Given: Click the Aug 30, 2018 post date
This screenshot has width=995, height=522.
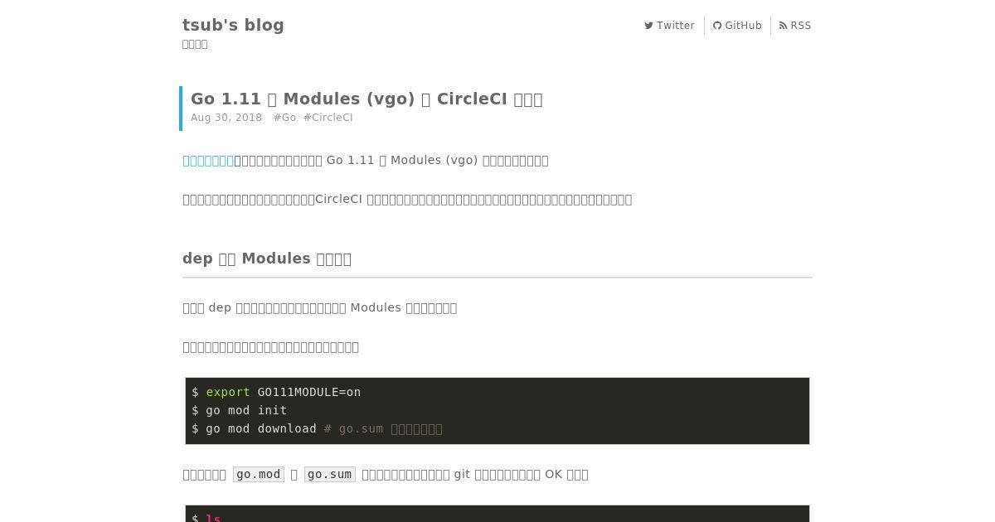Looking at the screenshot, I should pos(226,118).
